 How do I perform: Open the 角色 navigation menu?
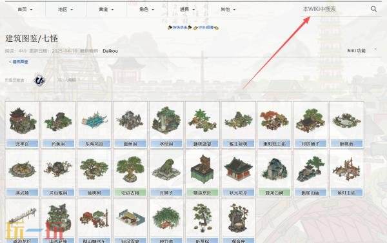click(146, 10)
